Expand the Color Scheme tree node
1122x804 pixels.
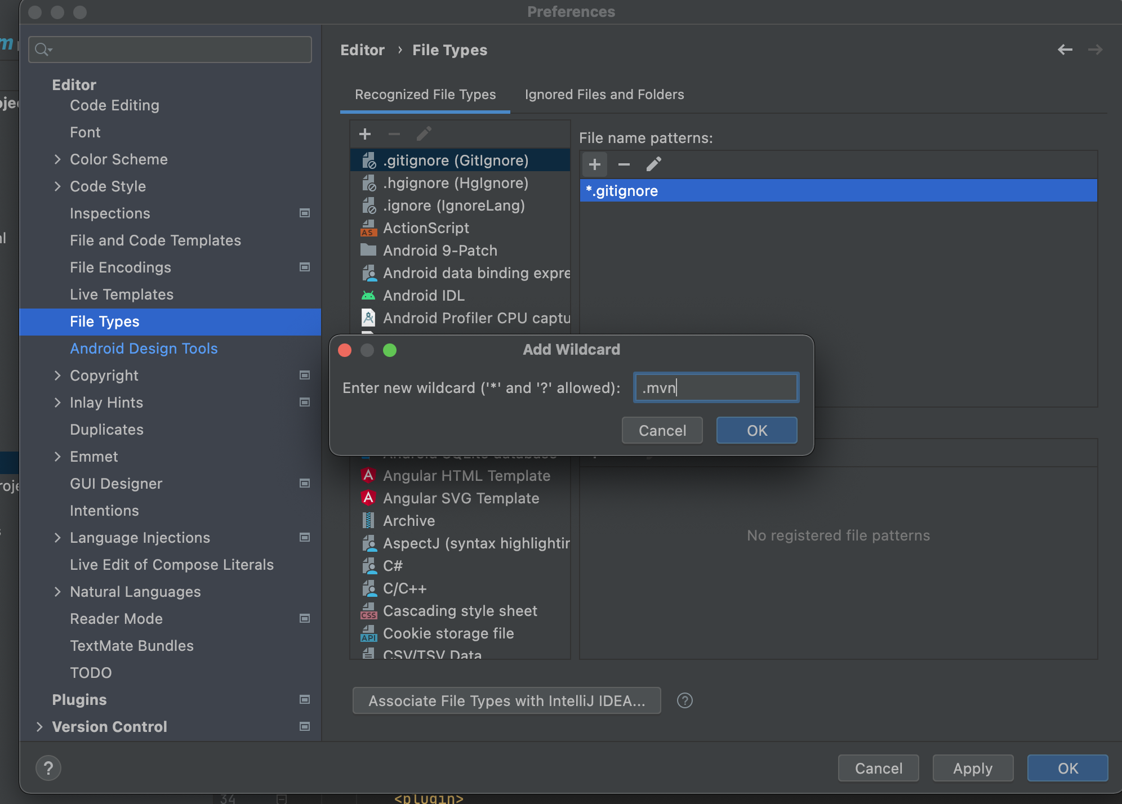coord(57,159)
